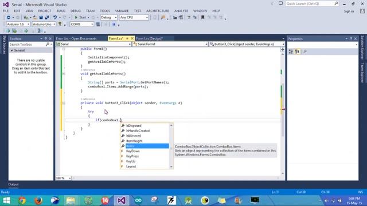This screenshot has width=367, height=206.
Task: Open the DEBUG menu
Action: pos(76,11)
